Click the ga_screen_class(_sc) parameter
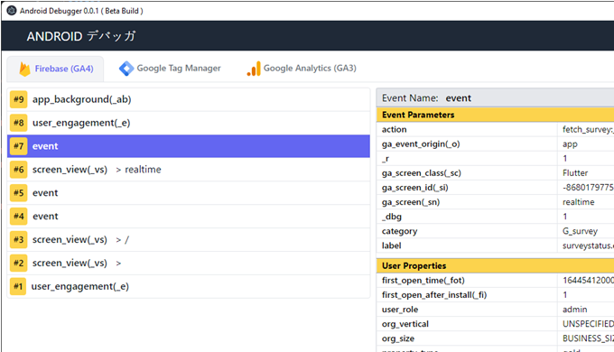 click(x=422, y=173)
